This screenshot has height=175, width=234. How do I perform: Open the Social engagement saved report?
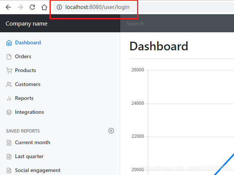pos(38,170)
